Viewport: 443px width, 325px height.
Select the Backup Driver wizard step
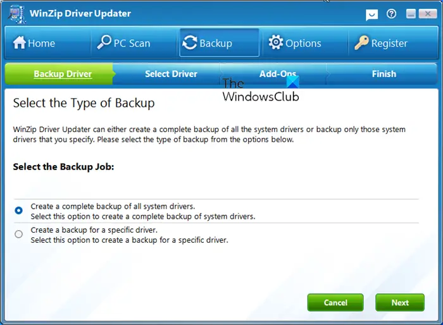(60, 74)
